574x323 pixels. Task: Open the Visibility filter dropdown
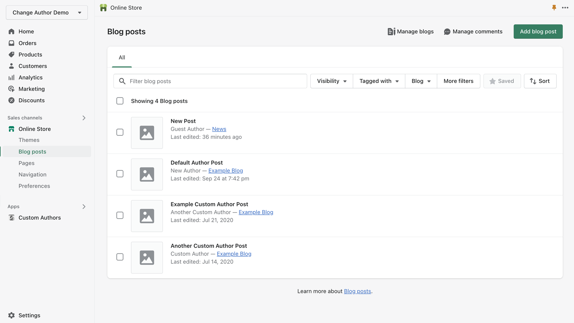click(x=331, y=81)
